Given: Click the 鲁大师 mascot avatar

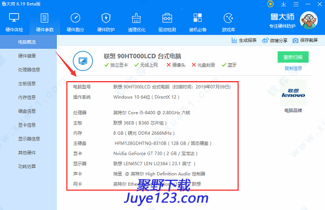Looking at the screenshot, I should [x=309, y=20].
